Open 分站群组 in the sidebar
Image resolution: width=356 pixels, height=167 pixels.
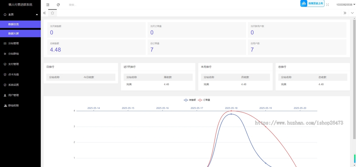(x=20, y=54)
